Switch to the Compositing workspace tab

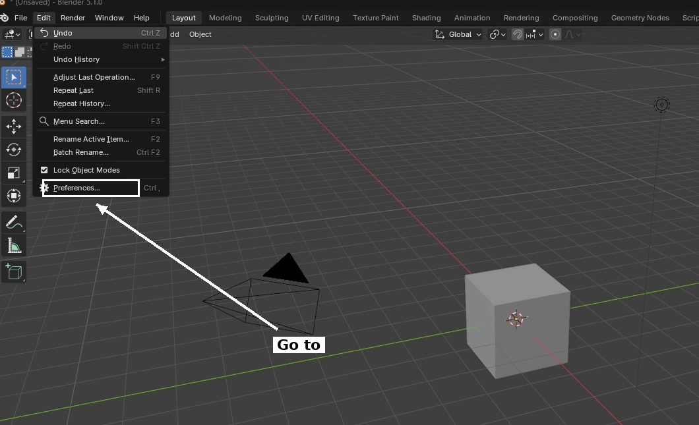click(575, 18)
